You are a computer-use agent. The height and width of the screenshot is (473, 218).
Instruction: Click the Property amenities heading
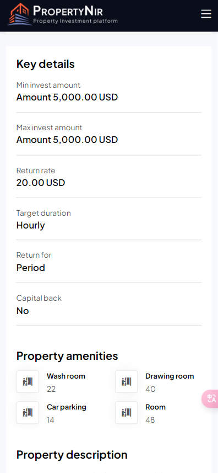tap(67, 356)
